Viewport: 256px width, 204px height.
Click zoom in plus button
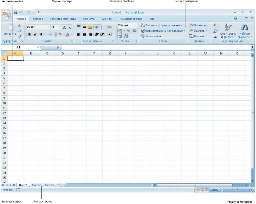coord(251,190)
